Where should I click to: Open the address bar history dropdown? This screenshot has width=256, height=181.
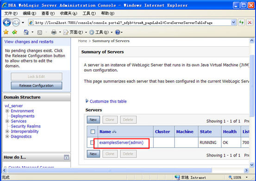tap(234, 23)
